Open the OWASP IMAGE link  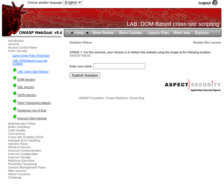[x=80, y=56]
